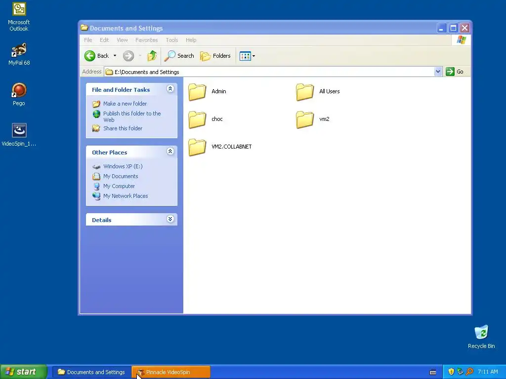Expand the Details panel
Screen dimensions: 506x379
click(x=170, y=219)
